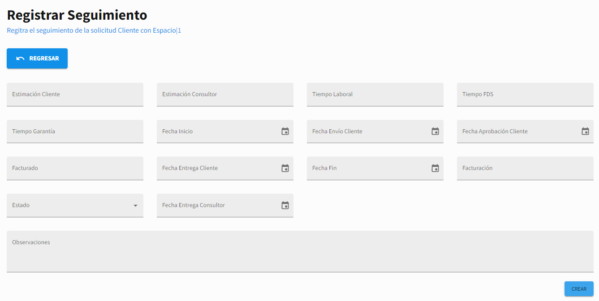Focus the Tiempo FDS field
This screenshot has height=301, width=599.
coord(525,94)
